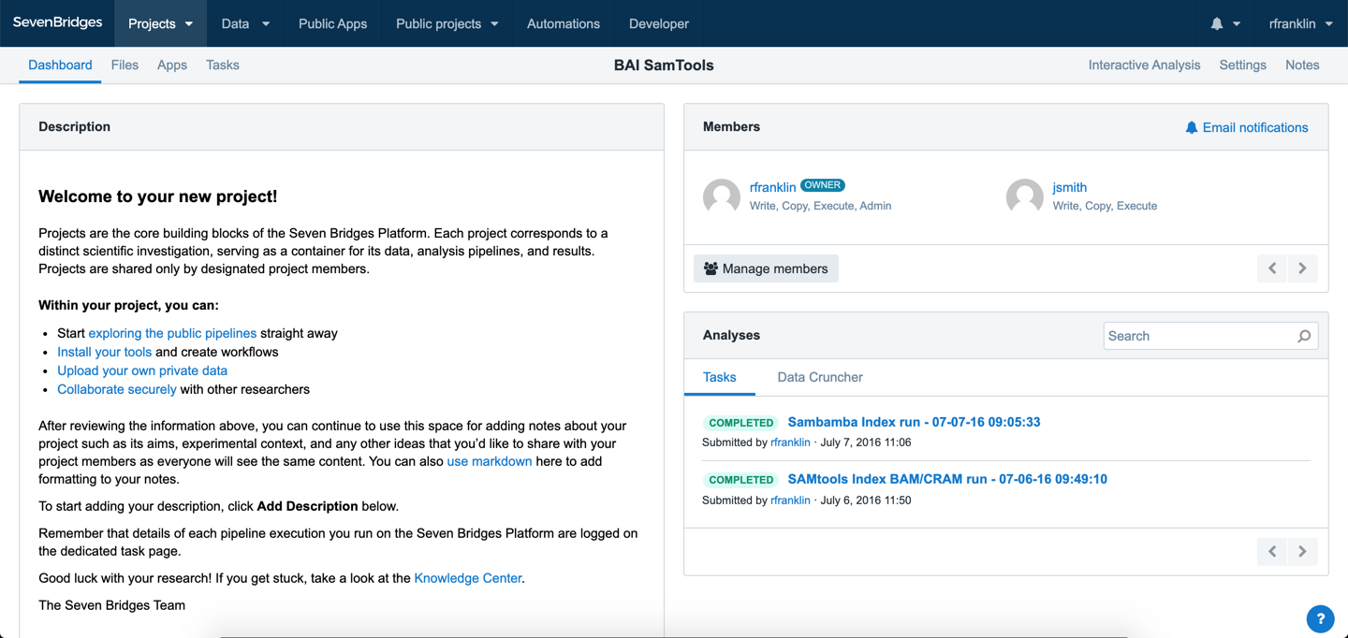Click COMPLETED status of Sambamba Index run
1348x638 pixels.
click(x=741, y=423)
